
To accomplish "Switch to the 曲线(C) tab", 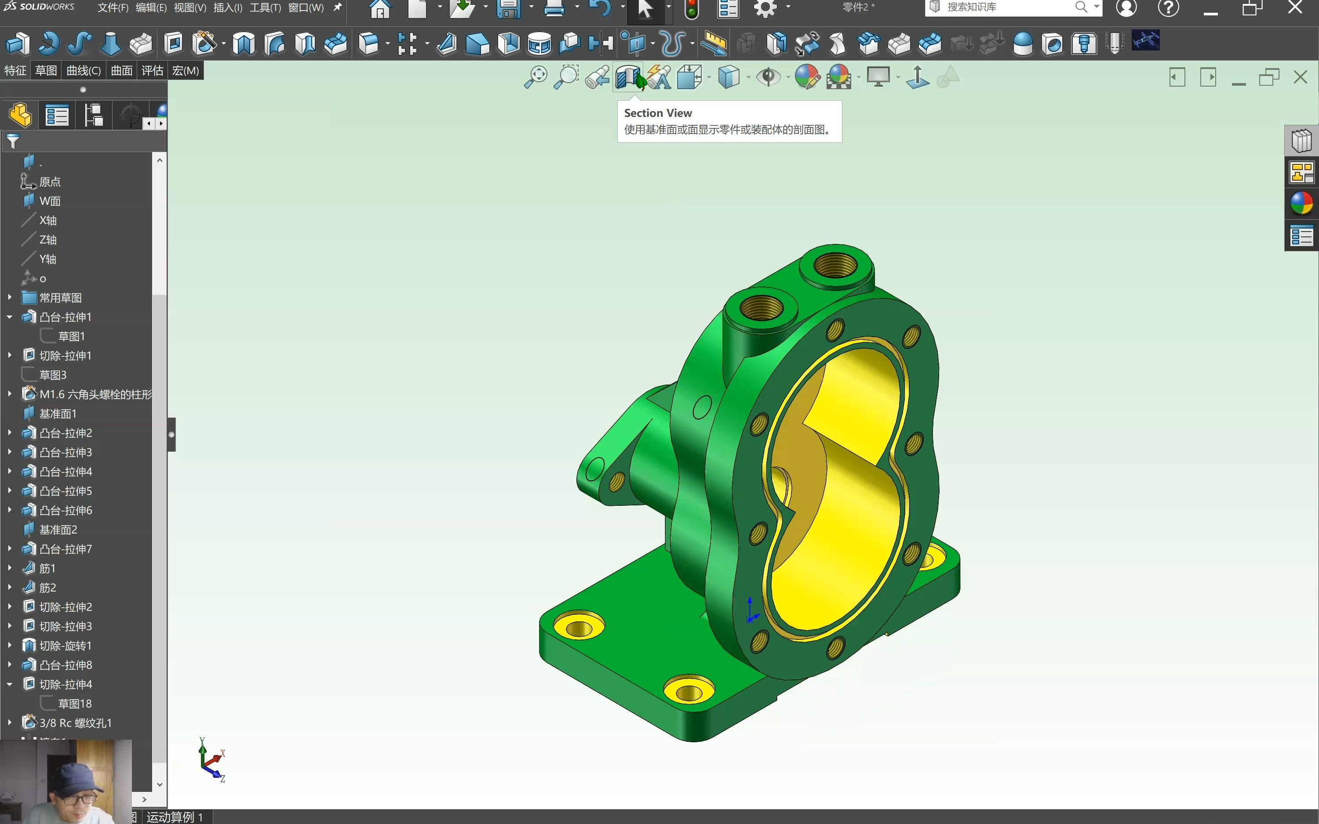I will coord(84,70).
